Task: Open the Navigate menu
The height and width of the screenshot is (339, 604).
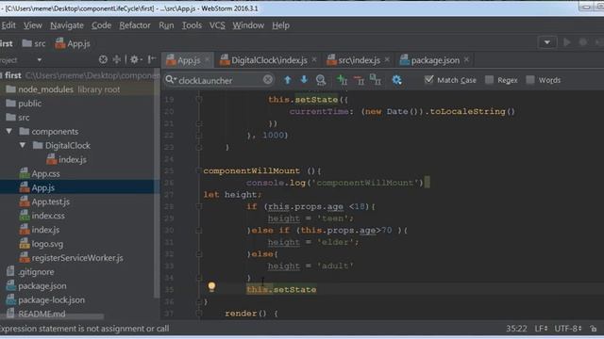Action: pos(67,25)
